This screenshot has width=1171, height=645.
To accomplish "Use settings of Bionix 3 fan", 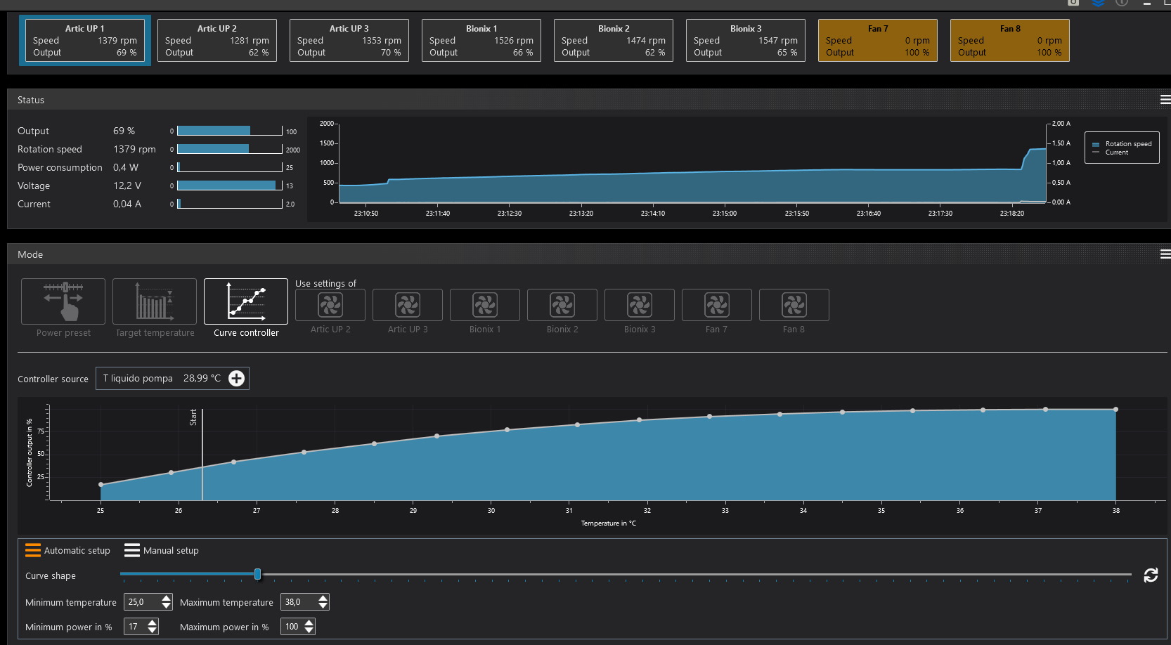I will tap(640, 305).
